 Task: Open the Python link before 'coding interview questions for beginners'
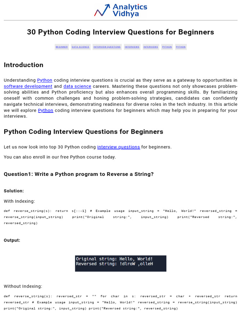pyautogui.click(x=45, y=111)
